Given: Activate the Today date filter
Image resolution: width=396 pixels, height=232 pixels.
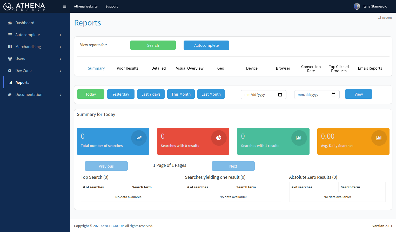Looking at the screenshot, I should [90, 94].
